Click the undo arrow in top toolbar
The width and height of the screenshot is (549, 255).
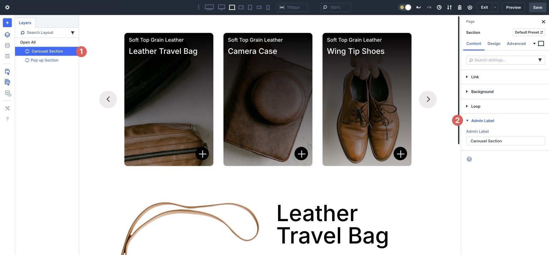418,7
